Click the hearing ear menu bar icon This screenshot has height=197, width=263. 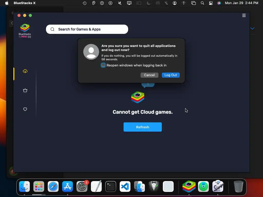tap(93, 3)
